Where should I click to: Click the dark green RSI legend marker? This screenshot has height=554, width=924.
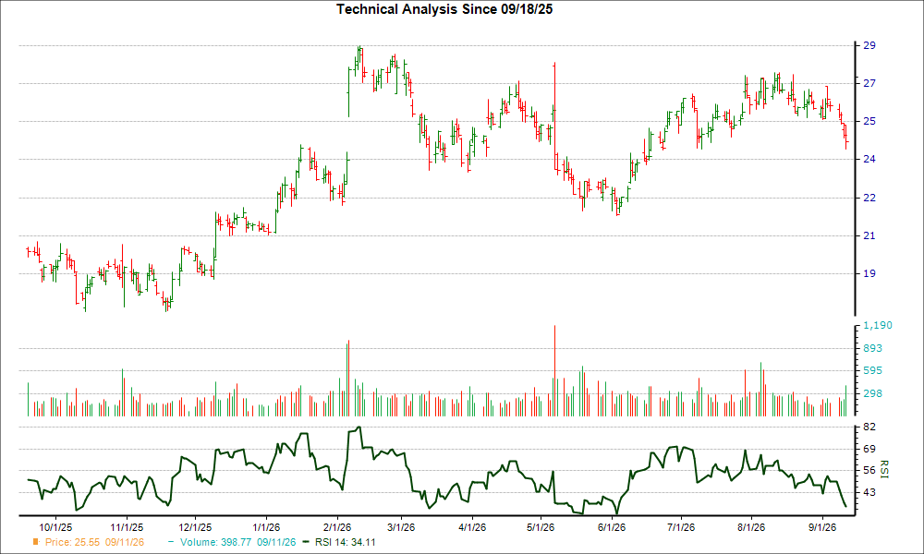pyautogui.click(x=305, y=542)
